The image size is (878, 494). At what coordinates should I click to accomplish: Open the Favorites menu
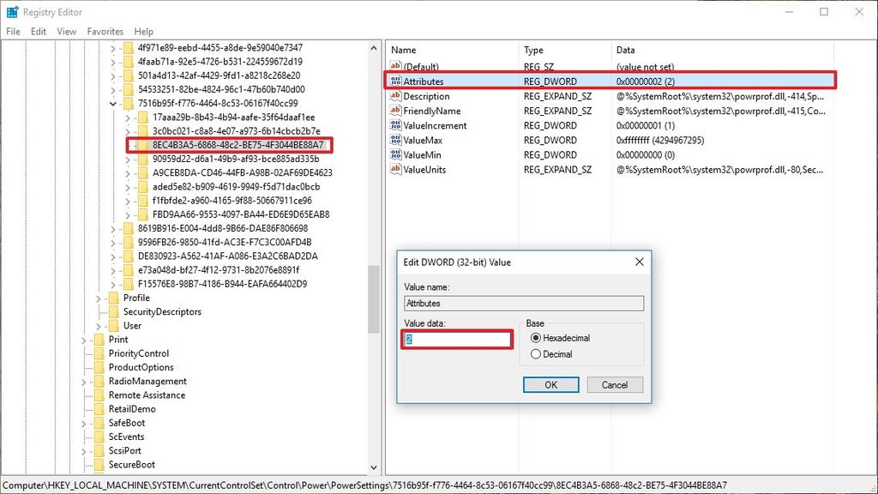pos(105,31)
